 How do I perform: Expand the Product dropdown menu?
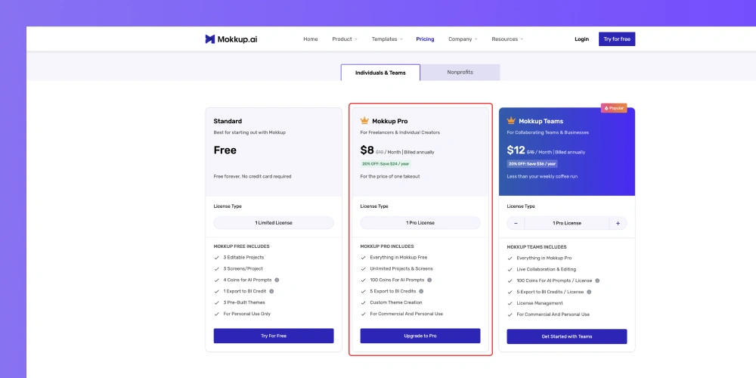pyautogui.click(x=345, y=39)
